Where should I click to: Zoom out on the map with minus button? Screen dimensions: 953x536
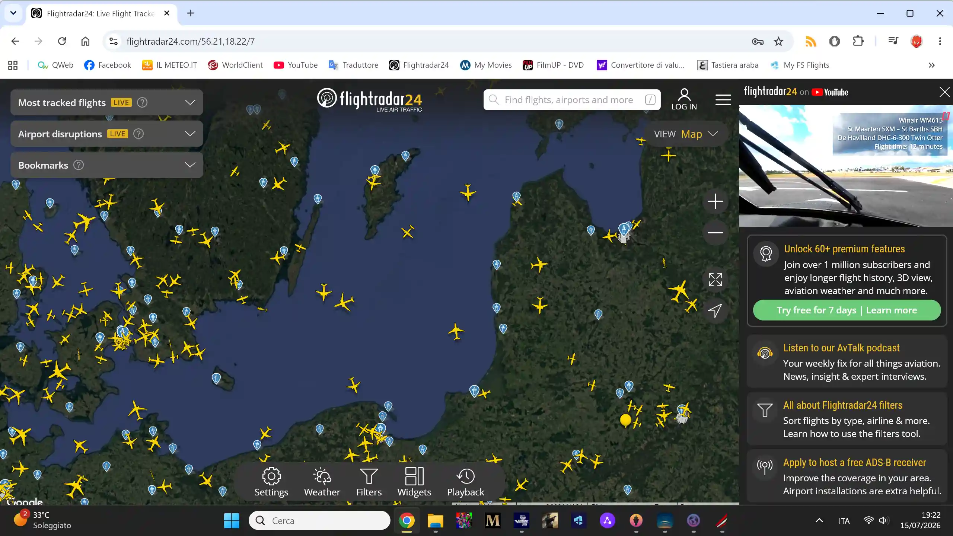(715, 233)
